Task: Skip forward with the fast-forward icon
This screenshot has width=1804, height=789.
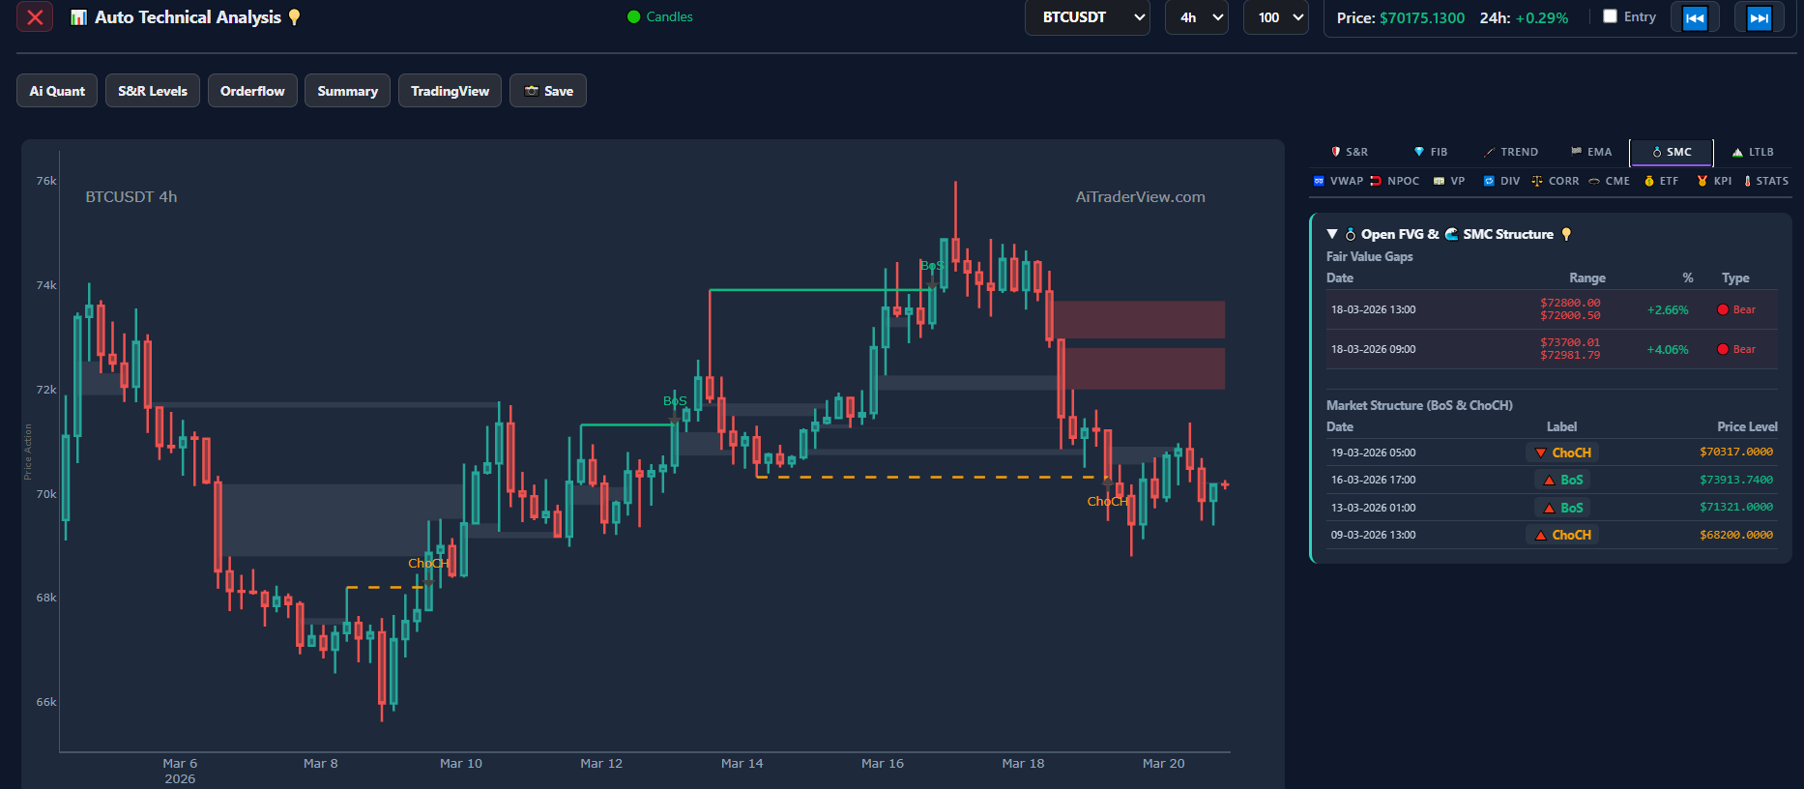Action: point(1759,18)
